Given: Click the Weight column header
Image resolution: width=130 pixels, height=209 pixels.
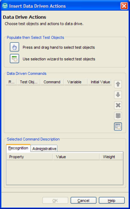Looking at the screenshot, I should [x=111, y=157].
